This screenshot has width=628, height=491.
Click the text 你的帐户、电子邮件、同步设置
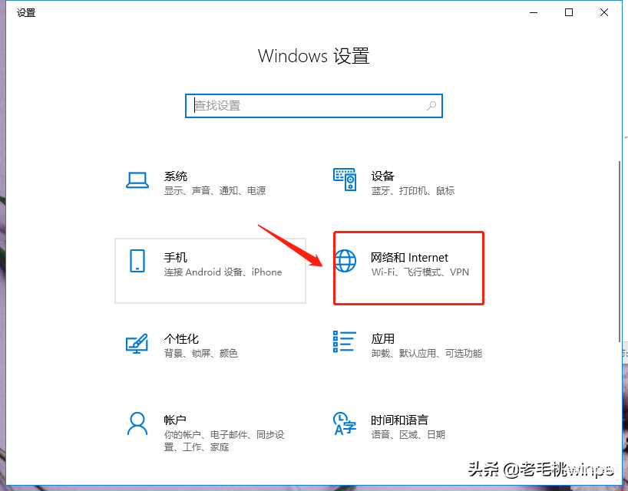[x=224, y=440]
